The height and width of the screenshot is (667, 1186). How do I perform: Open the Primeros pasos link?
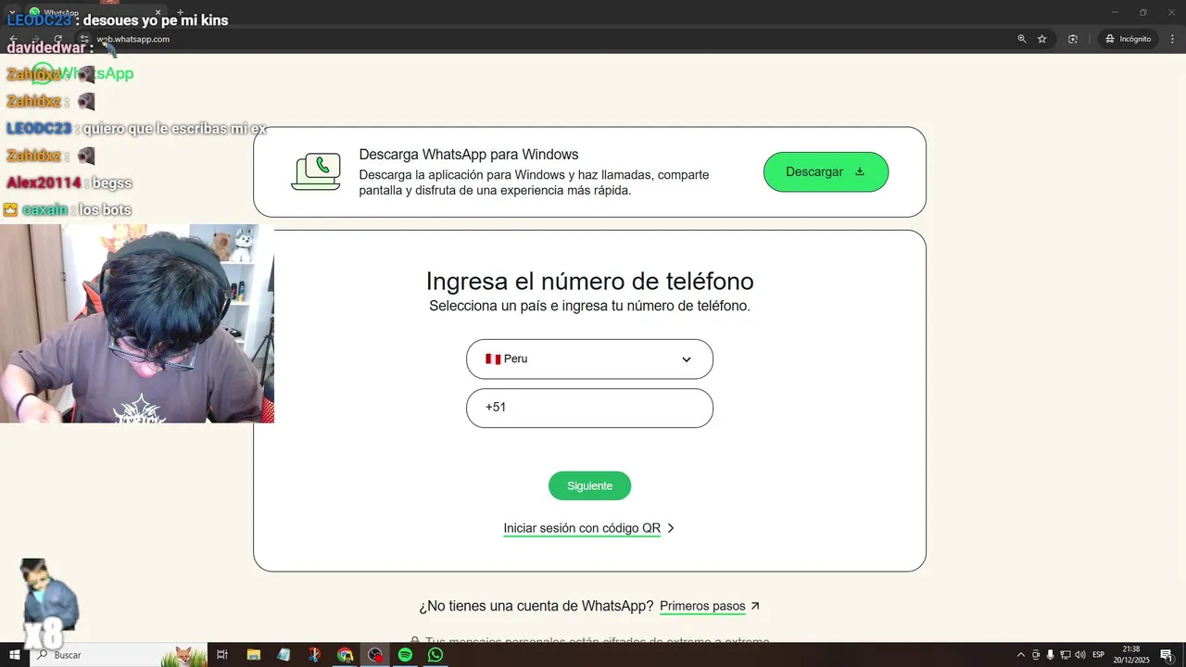702,607
